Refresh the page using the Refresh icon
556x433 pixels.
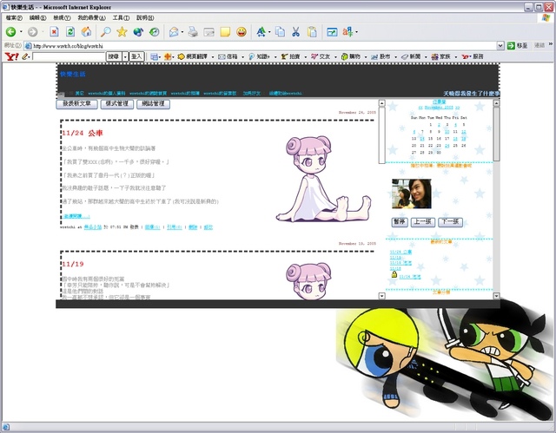[x=70, y=32]
